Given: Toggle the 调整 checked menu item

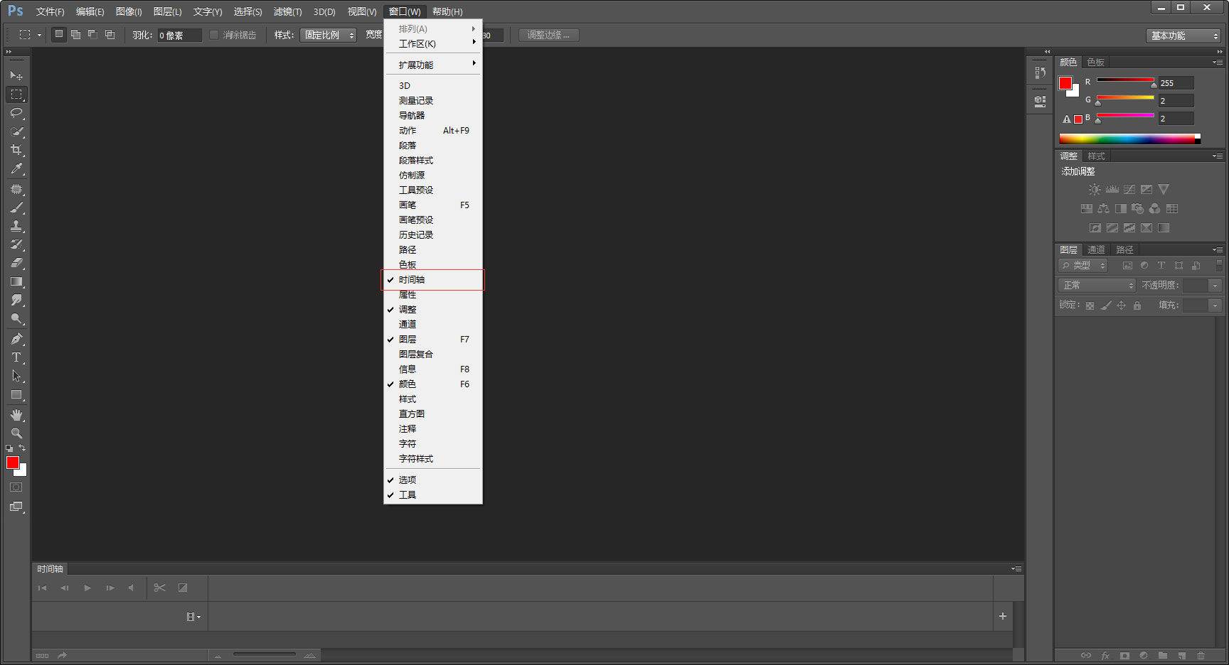Looking at the screenshot, I should [x=433, y=310].
